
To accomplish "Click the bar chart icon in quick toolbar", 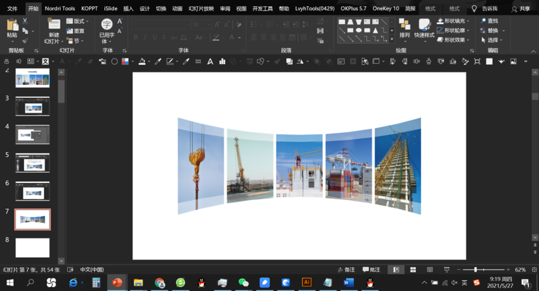I will point(222,61).
